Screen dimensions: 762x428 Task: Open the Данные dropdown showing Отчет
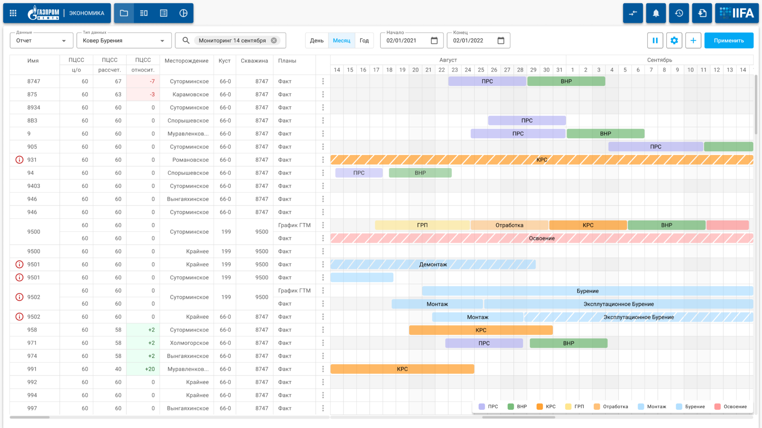(x=41, y=40)
